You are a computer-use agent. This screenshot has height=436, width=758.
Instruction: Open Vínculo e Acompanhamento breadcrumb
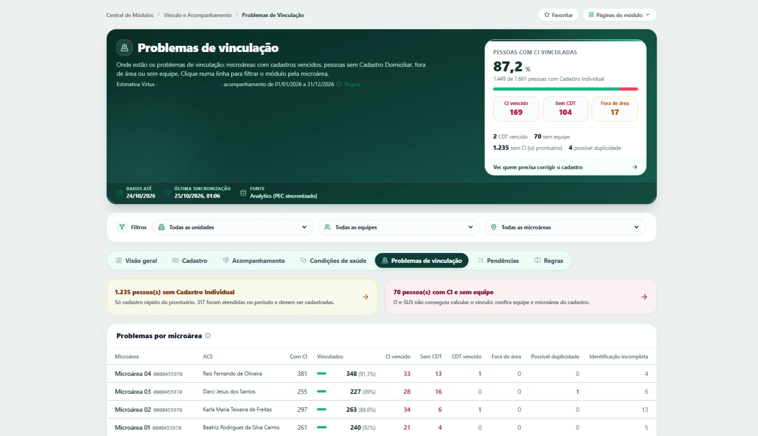[198, 15]
